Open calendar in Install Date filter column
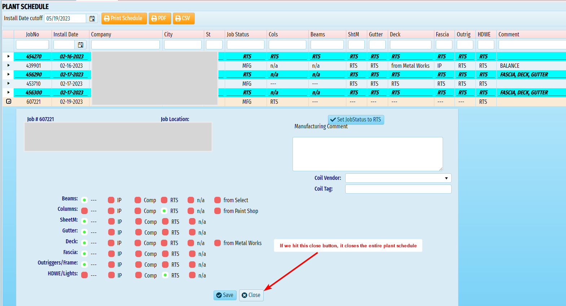 tap(80, 45)
